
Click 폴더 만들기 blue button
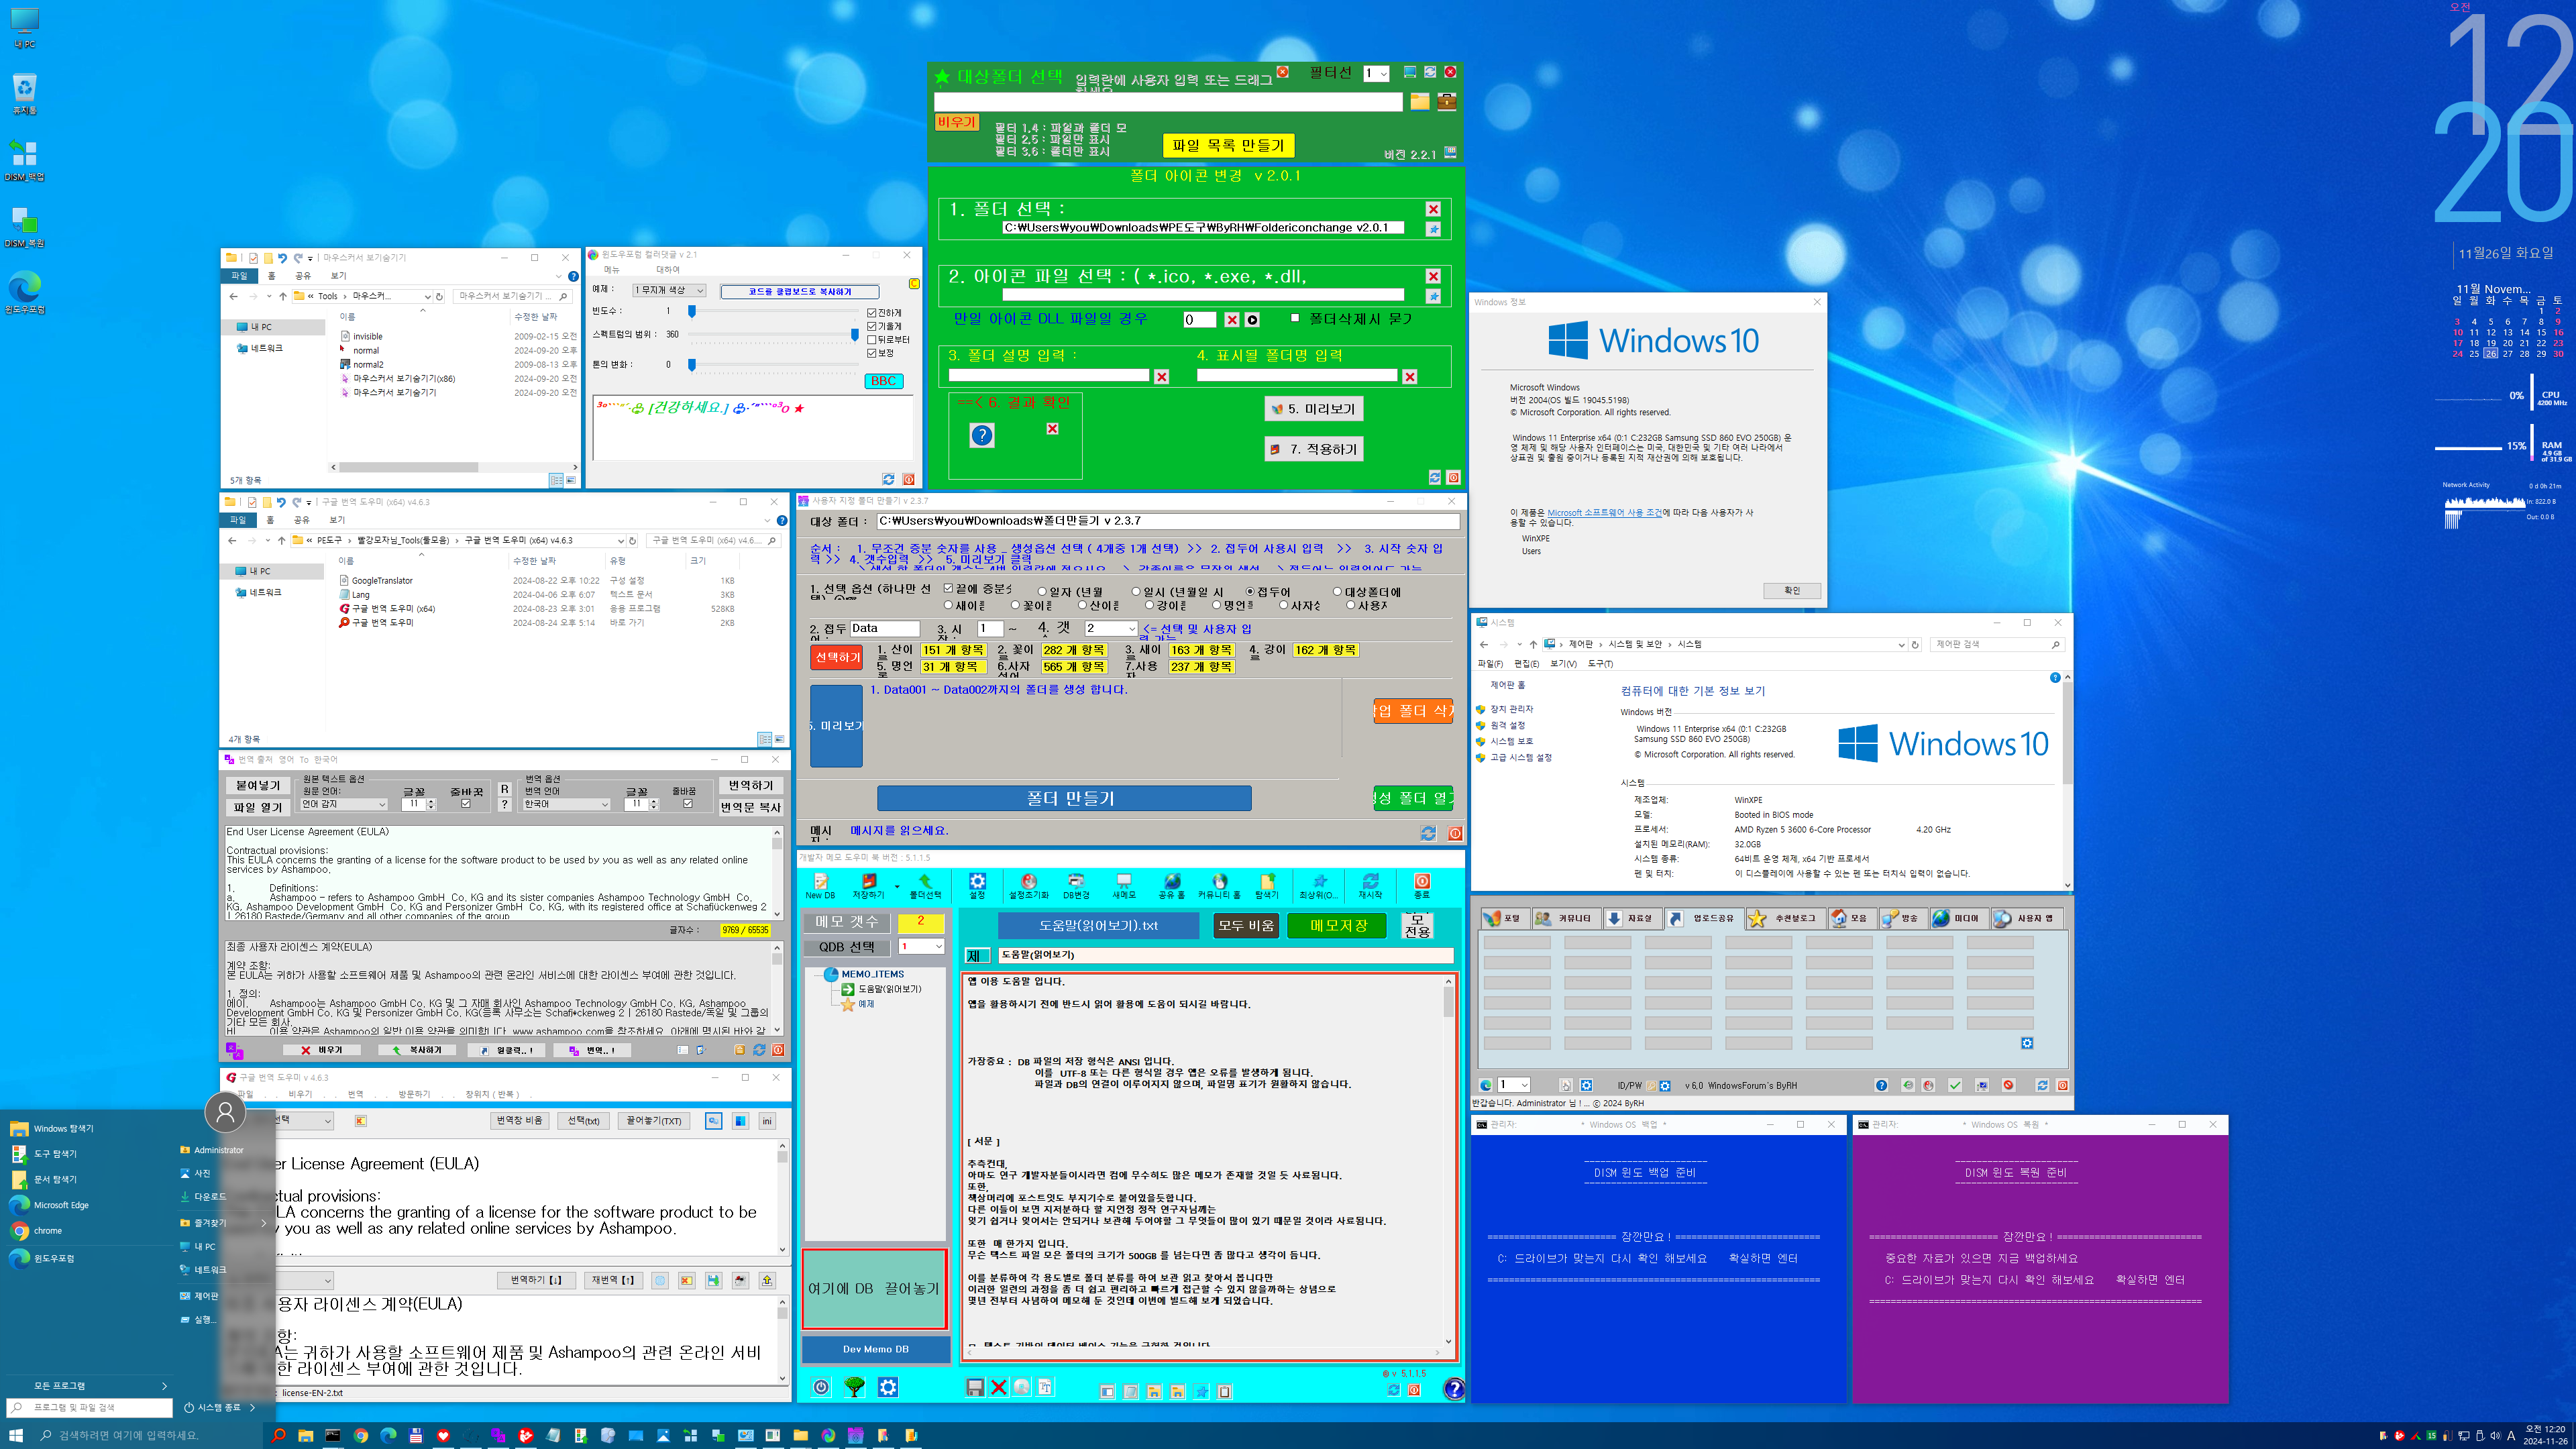coord(1064,798)
